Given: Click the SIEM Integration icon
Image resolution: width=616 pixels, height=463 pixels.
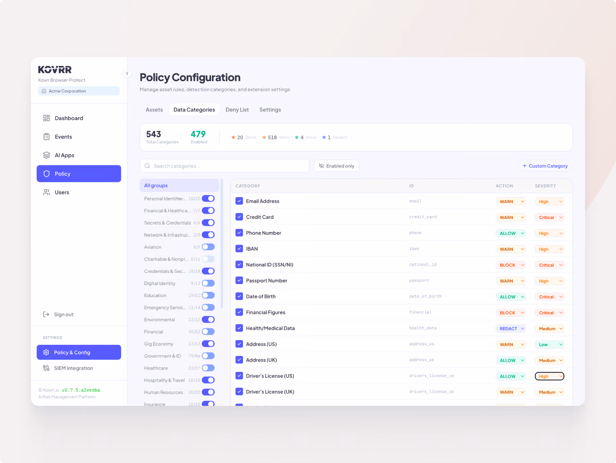Looking at the screenshot, I should coord(46,368).
